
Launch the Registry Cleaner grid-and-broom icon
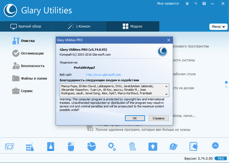pos(30,147)
